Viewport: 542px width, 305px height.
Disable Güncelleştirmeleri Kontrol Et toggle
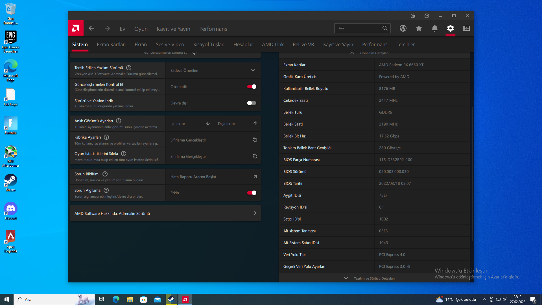[x=252, y=87]
